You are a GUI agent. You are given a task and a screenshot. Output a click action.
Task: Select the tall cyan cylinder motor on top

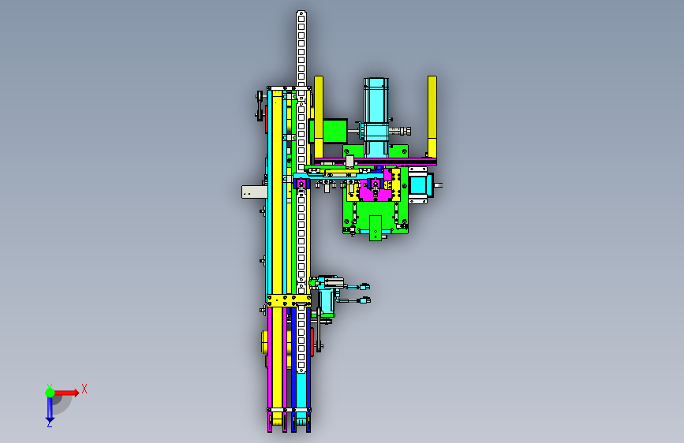[376, 117]
